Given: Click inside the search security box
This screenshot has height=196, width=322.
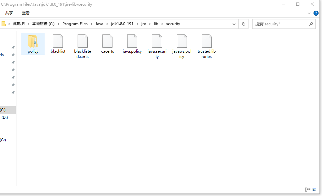Looking at the screenshot, I should [x=280, y=24].
